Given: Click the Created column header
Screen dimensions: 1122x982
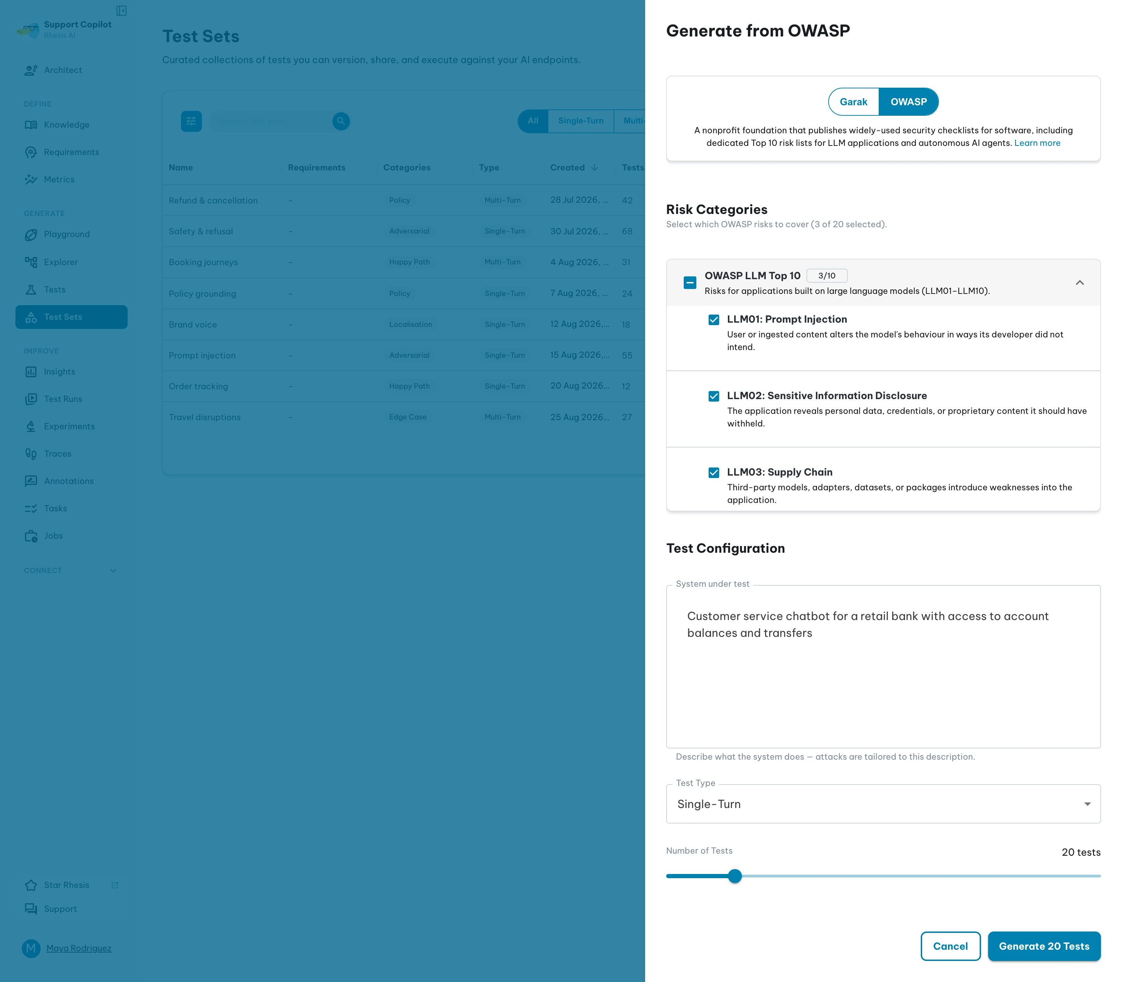Looking at the screenshot, I should 567,168.
